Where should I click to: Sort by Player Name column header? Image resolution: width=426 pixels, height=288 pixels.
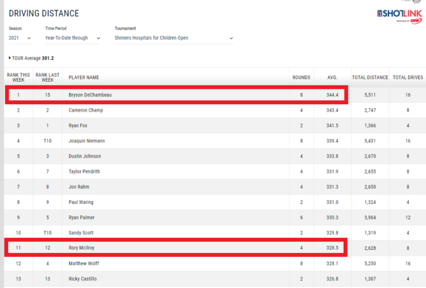(x=83, y=78)
